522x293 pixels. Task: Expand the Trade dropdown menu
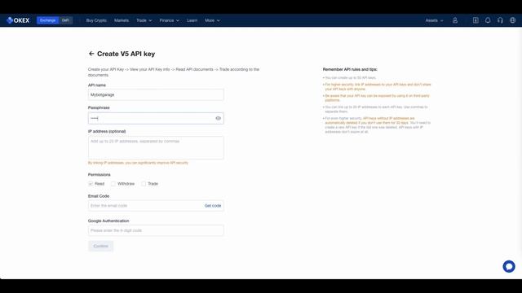coord(144,20)
